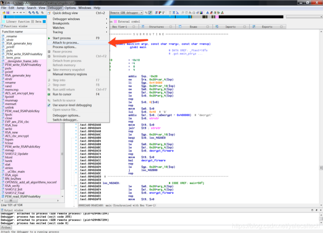Click the Enums tab icon
The width and height of the screenshot is (323, 233).
pyautogui.click(x=180, y=27)
